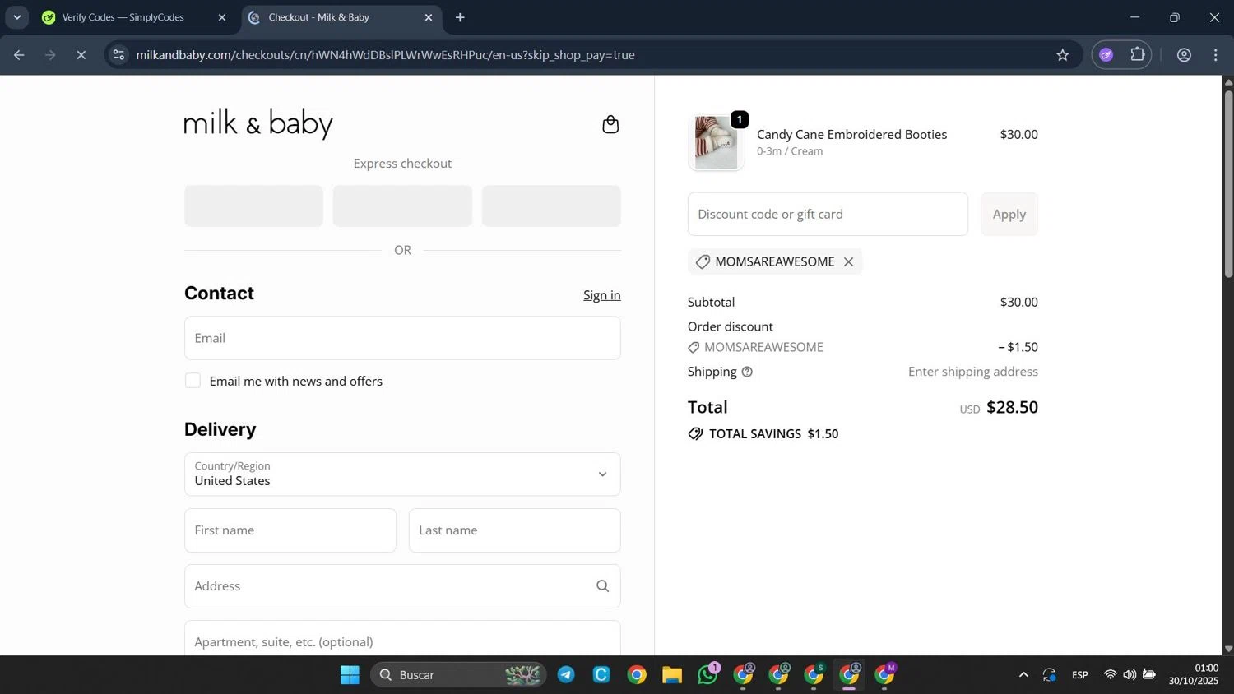Open the Chrome window with the M profile badge
Screen dimensions: 1234x694
pos(884,675)
